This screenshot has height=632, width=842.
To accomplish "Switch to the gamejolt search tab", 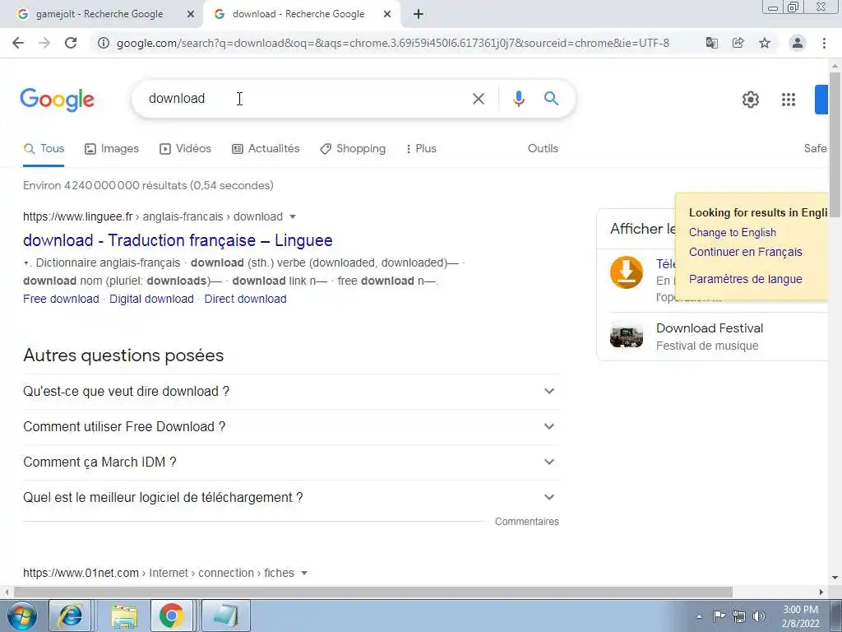I will (x=99, y=15).
